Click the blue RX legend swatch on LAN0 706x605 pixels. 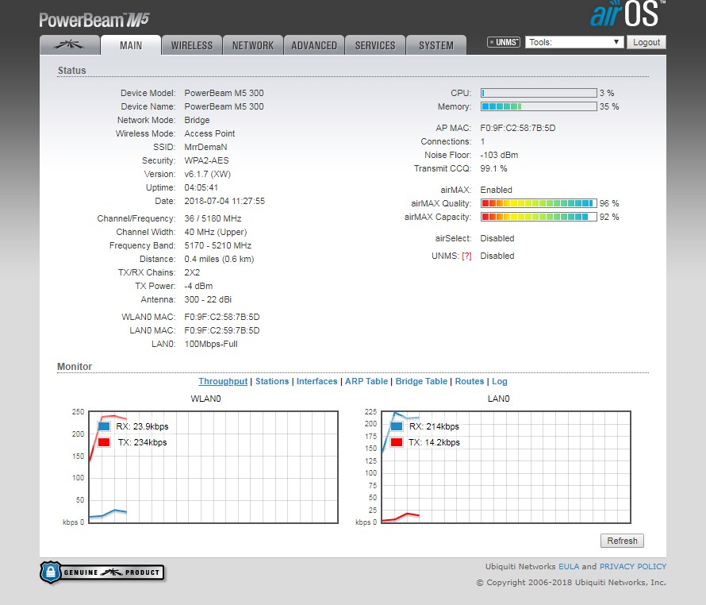click(x=397, y=426)
